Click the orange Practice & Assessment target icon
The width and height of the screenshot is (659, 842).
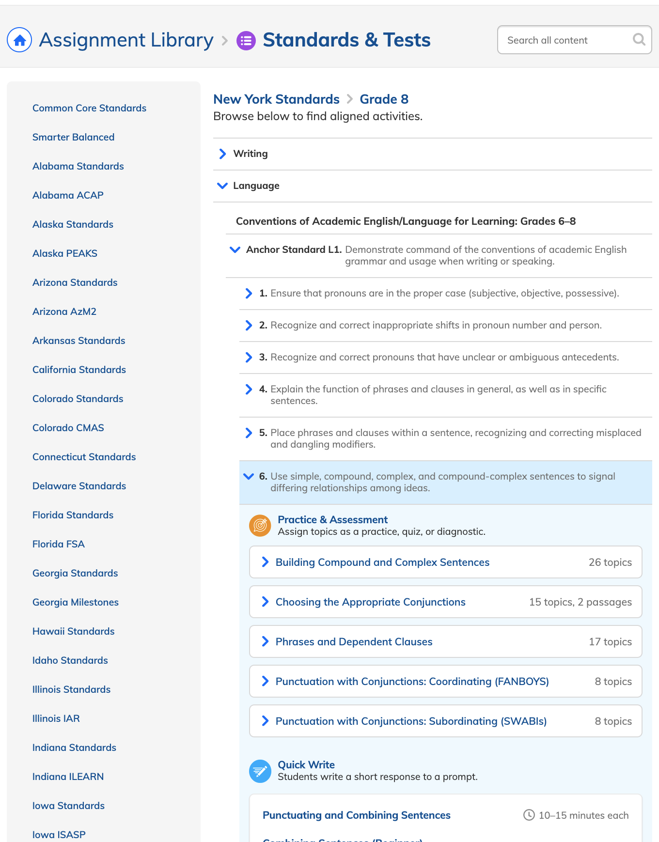(x=260, y=525)
